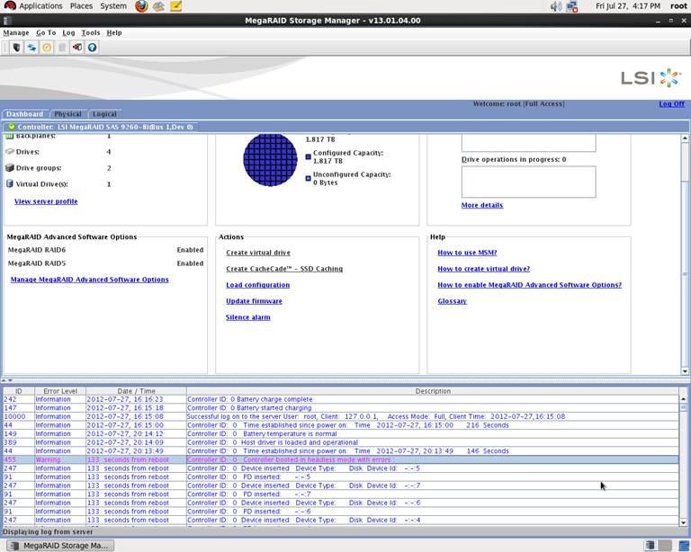Open the Applications menu

point(40,6)
